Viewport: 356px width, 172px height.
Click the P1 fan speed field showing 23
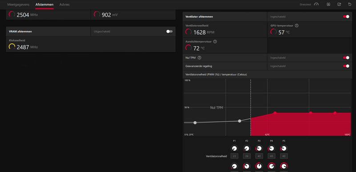pos(235,156)
